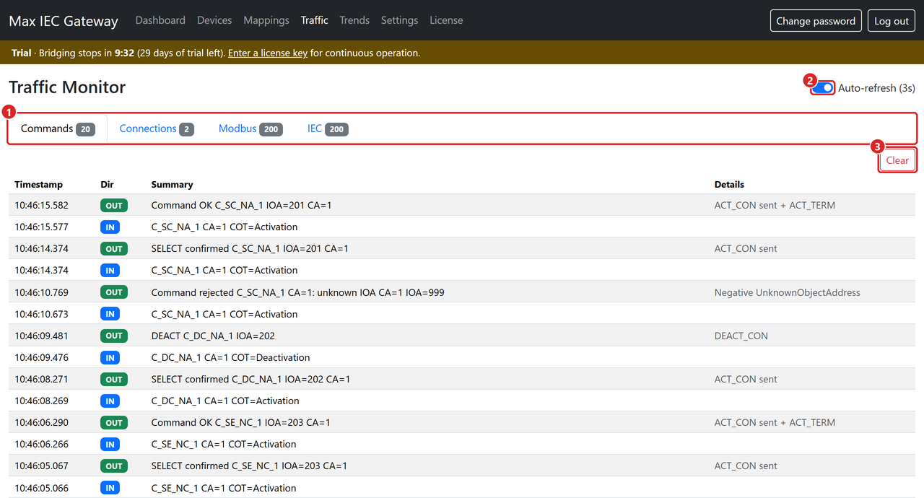Select the 10:46:15.582 timestamp
Screen dimensions: 924x498
(x=42, y=205)
